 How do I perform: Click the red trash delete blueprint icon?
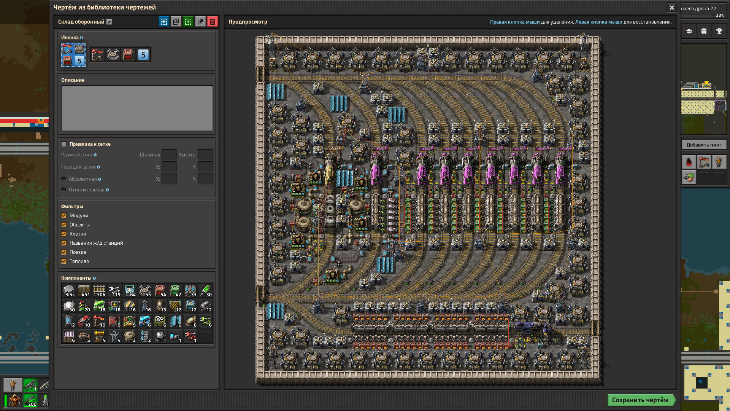213,22
